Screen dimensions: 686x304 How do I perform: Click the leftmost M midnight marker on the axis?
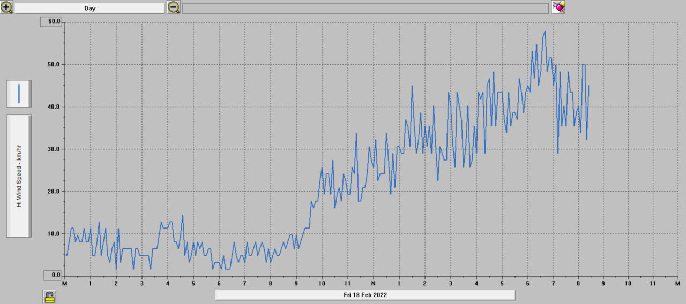tap(64, 283)
